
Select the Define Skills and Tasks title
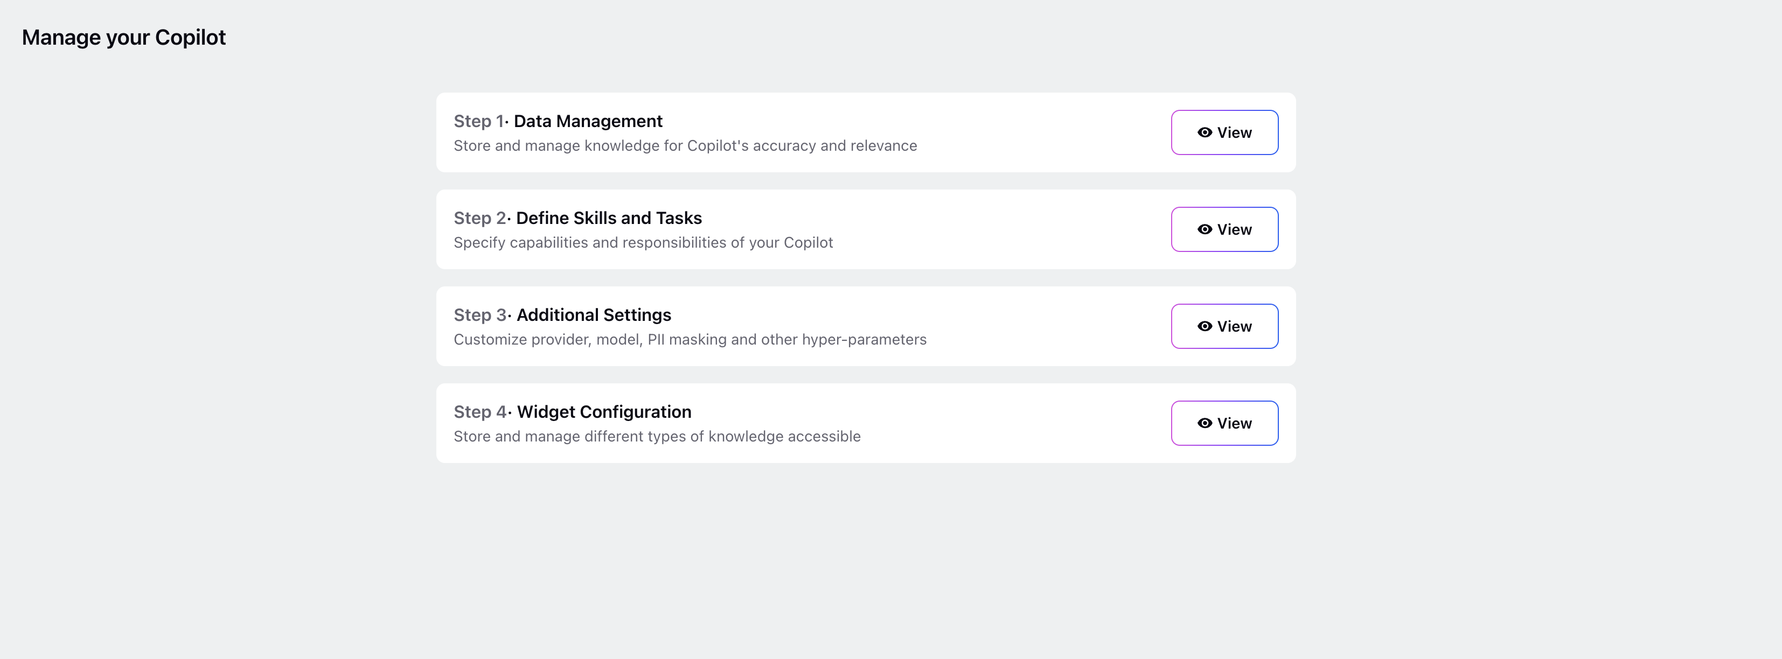point(609,218)
